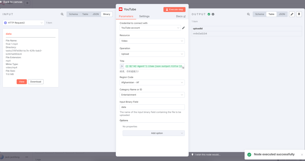Click the No properties text under Options
305x161 pixels.
click(x=130, y=126)
